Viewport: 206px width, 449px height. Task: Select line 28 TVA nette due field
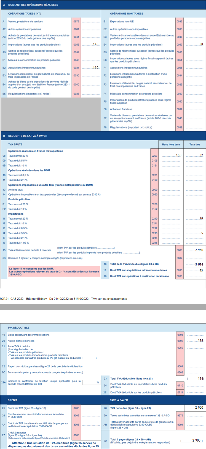(x=195, y=408)
